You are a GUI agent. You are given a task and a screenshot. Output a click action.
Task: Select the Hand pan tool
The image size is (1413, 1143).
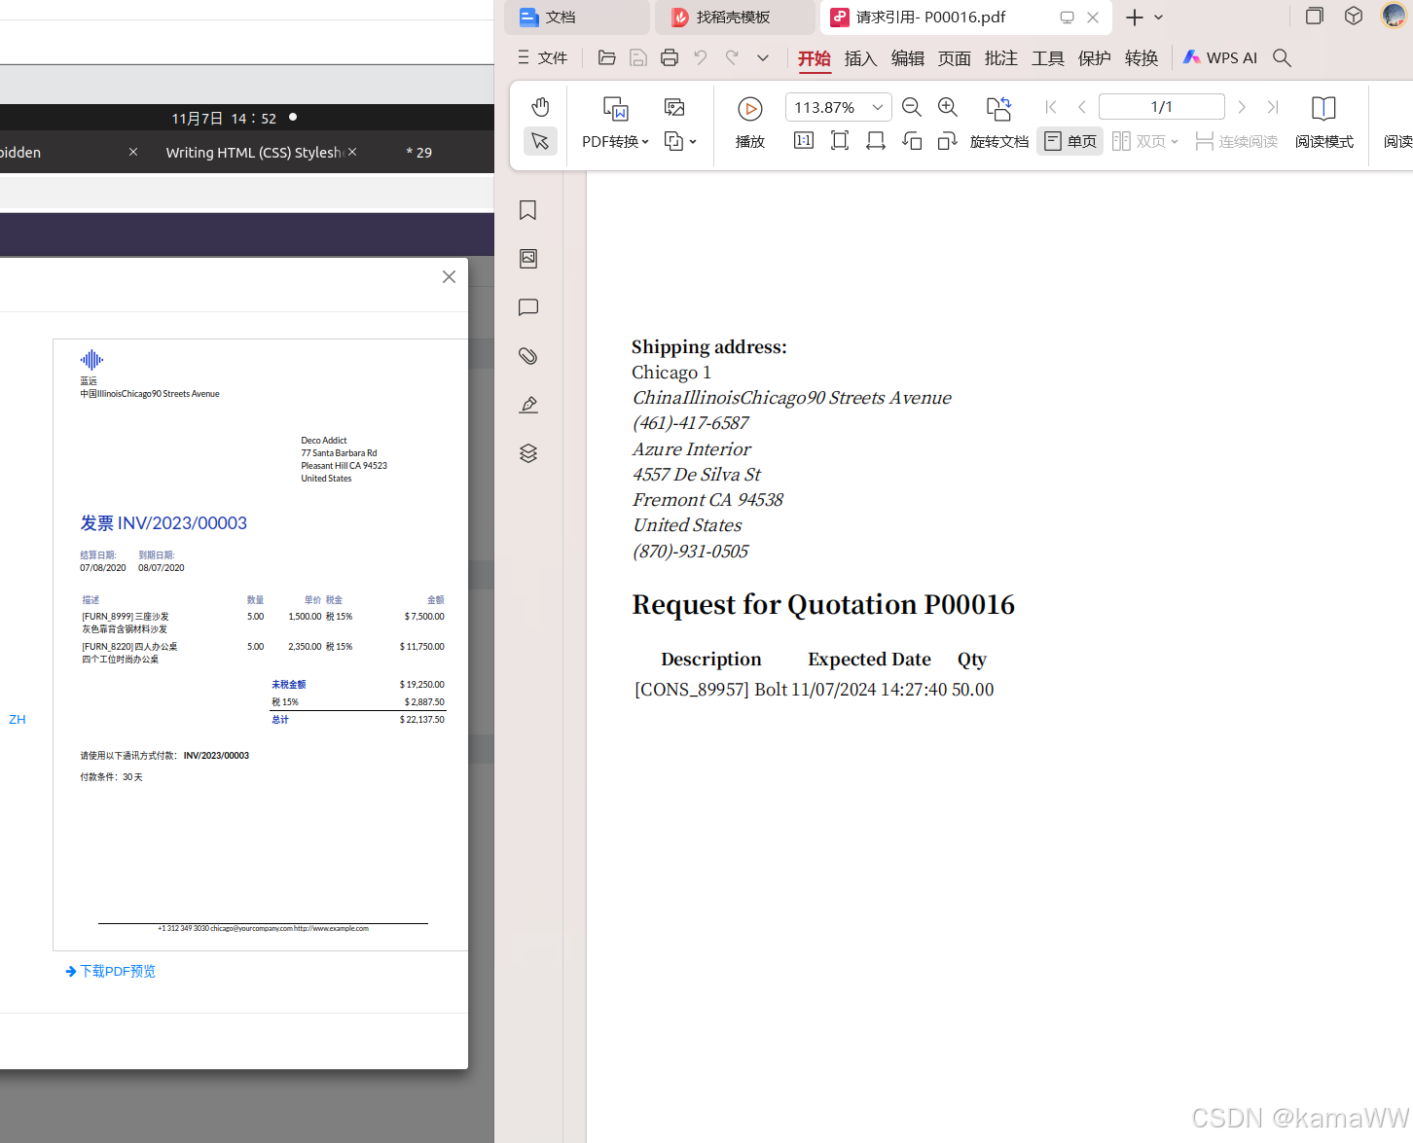coord(540,107)
